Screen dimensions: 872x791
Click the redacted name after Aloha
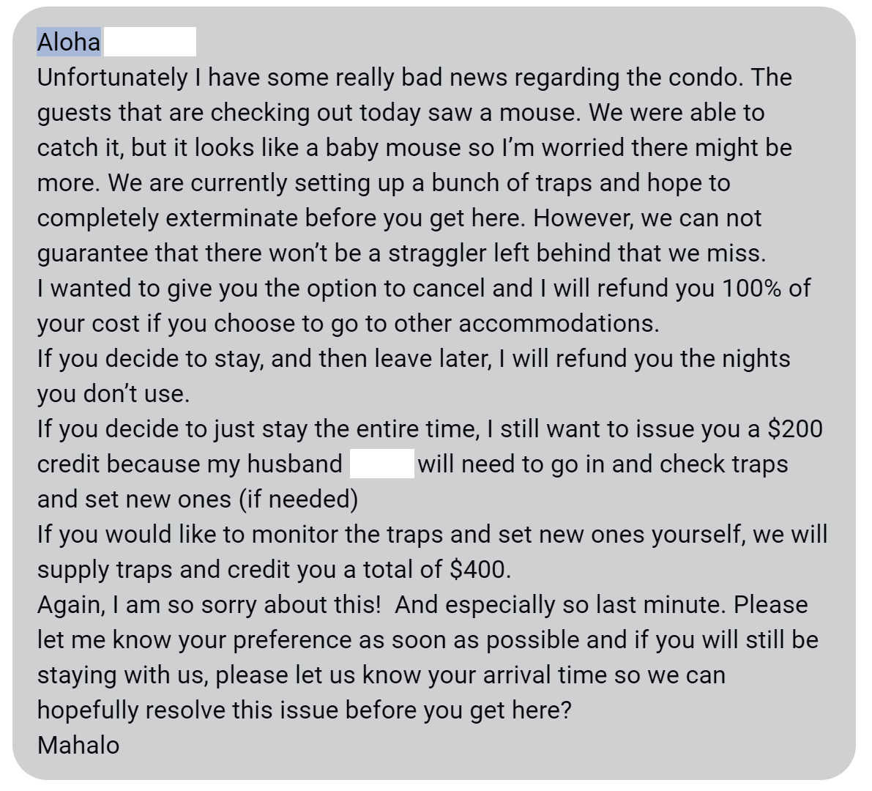click(x=150, y=42)
